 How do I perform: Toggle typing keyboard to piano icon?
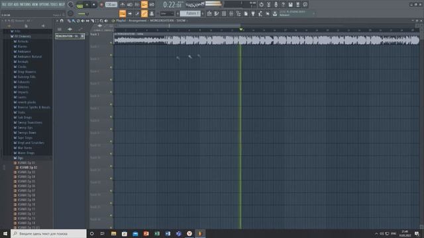click(123, 13)
